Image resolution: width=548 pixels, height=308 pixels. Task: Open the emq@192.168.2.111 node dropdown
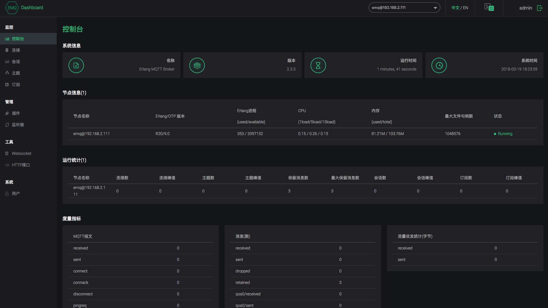[404, 8]
